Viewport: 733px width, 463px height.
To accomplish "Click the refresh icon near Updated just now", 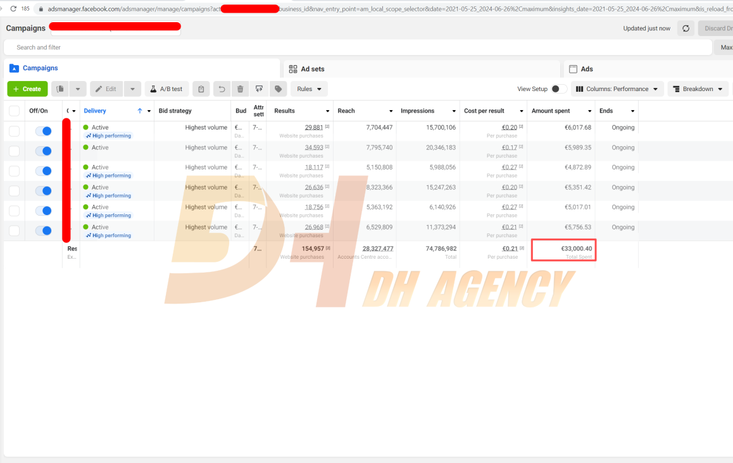I will click(686, 28).
